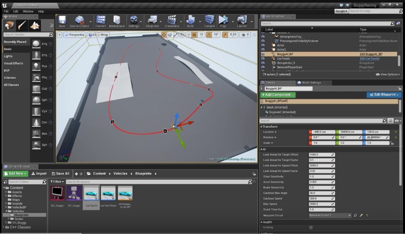
Task: Open the Marketplace from the toolbar
Action: click(x=117, y=20)
